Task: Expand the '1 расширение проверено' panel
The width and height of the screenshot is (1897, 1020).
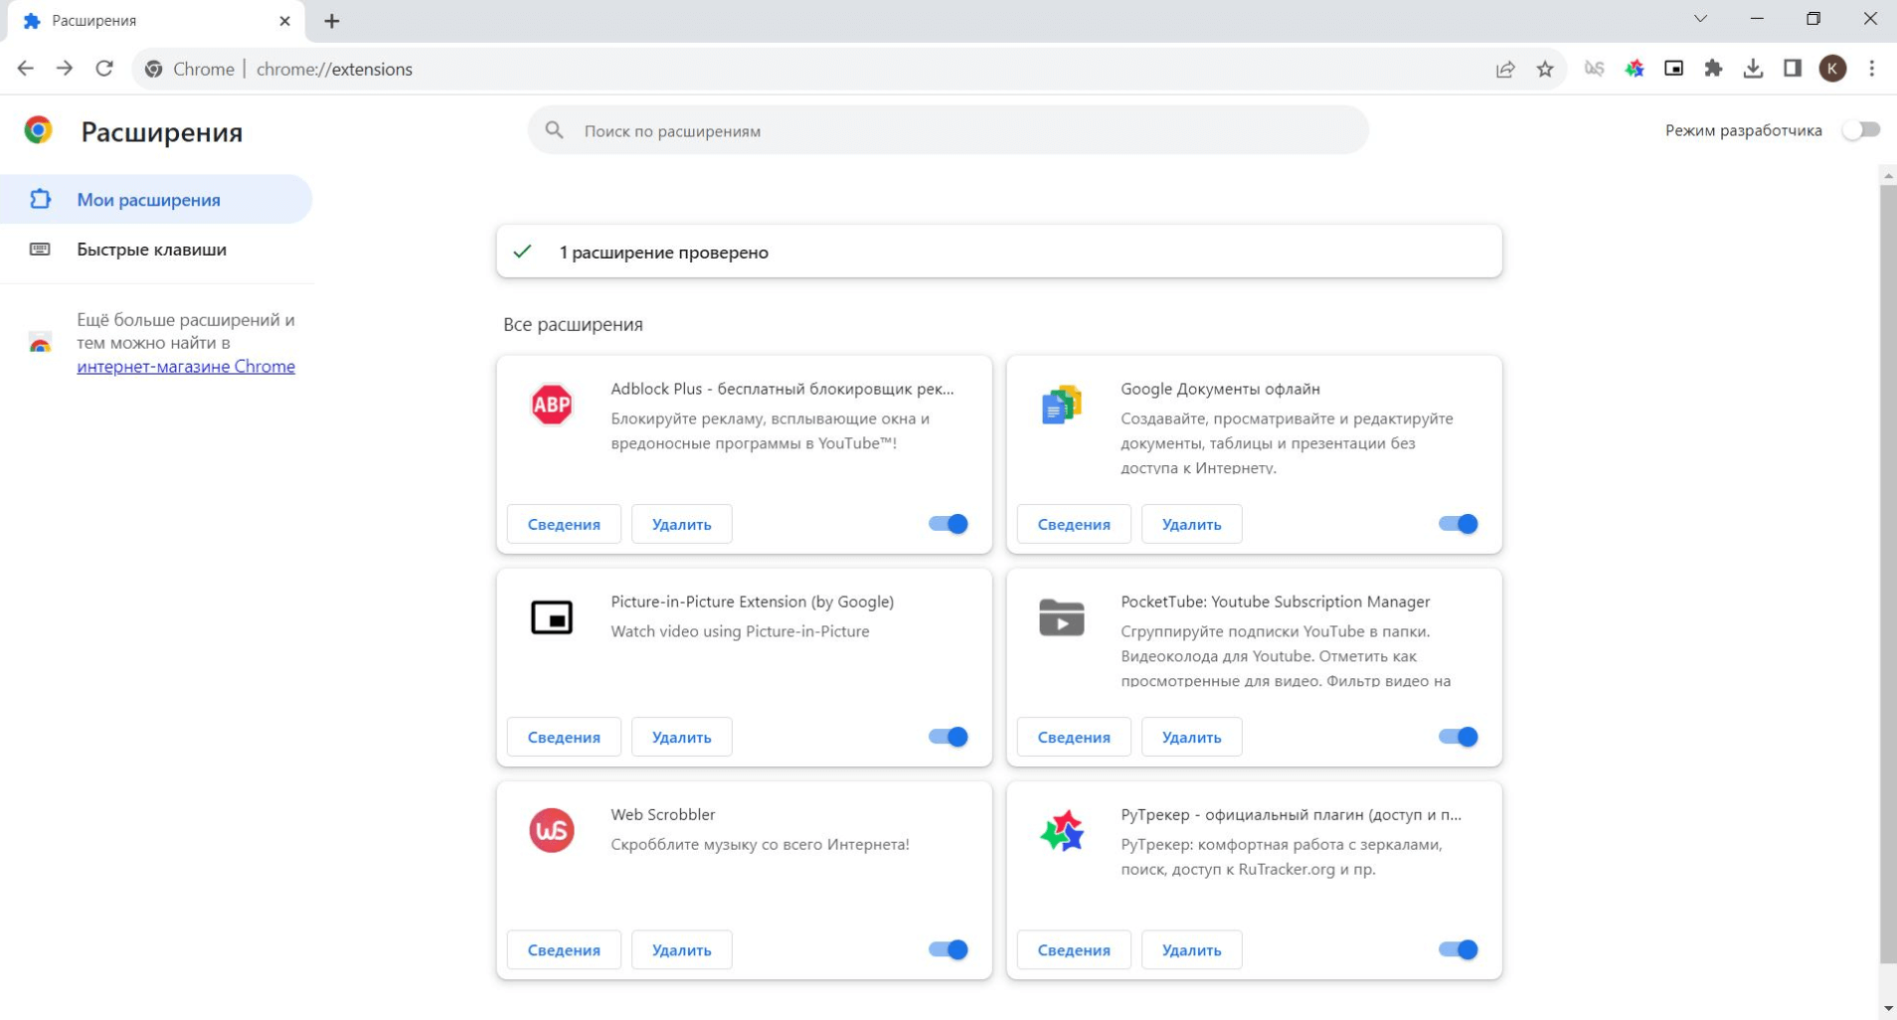Action: tap(998, 252)
